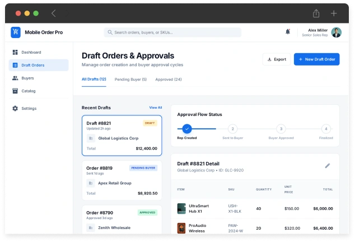Go to Dashboard in the sidebar

tap(39, 52)
